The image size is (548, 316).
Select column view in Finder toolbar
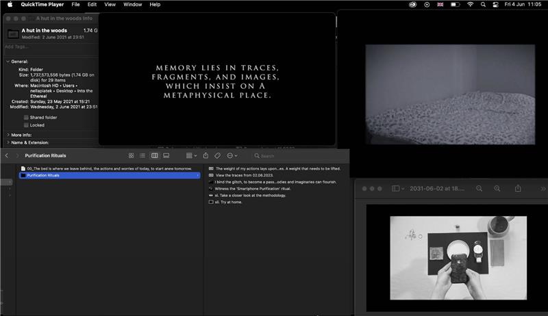tap(154, 156)
